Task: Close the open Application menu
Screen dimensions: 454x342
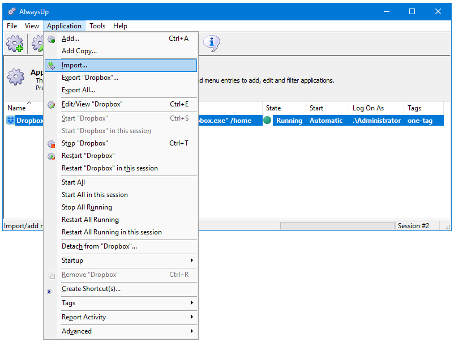Action: click(64, 26)
